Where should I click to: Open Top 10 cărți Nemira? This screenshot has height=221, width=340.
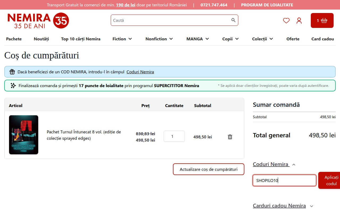pos(81,39)
